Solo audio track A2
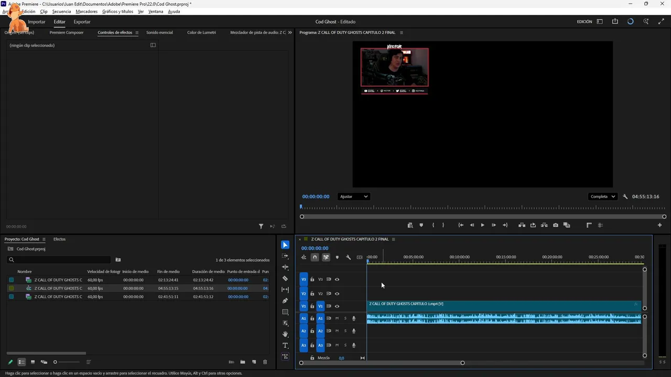The image size is (671, 377). click(345, 331)
